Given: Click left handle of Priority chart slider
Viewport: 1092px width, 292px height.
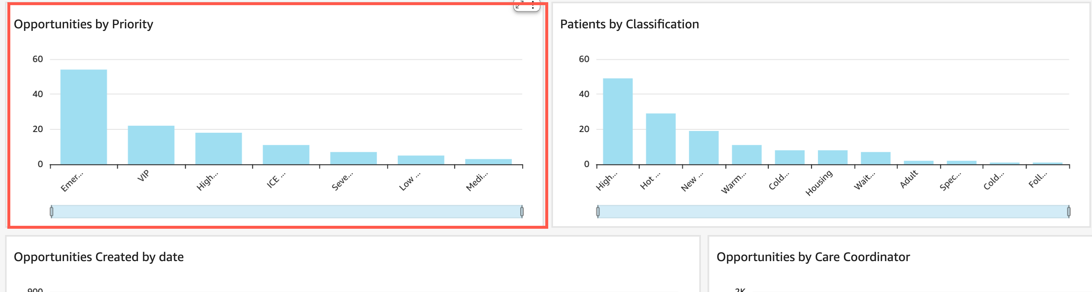Looking at the screenshot, I should [x=51, y=211].
